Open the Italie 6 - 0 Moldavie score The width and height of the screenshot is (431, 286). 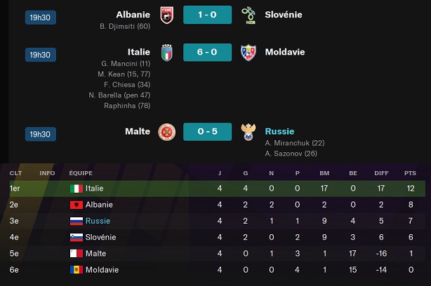coord(206,53)
